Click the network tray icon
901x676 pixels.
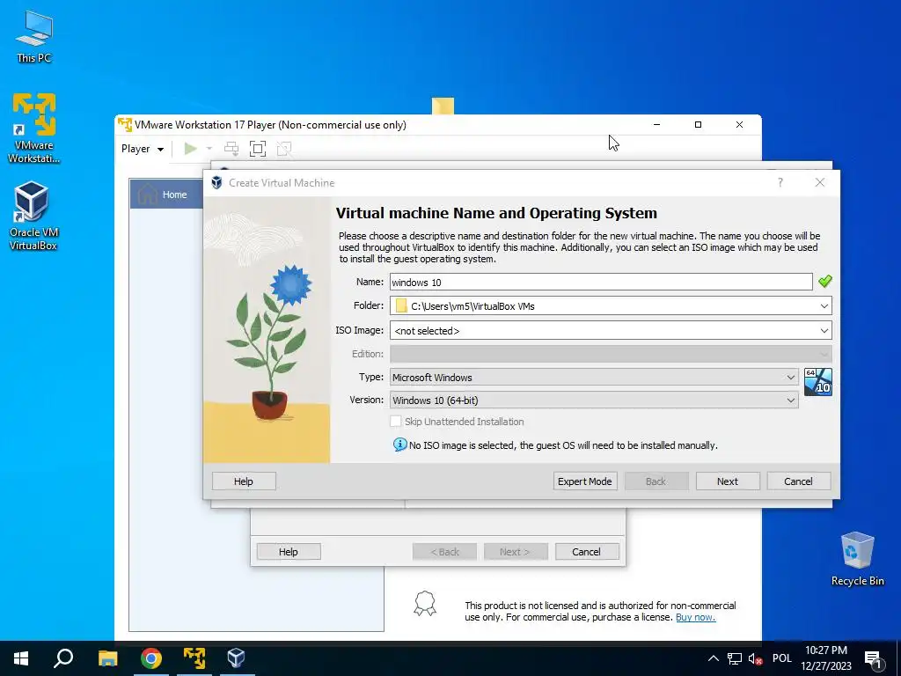(x=735, y=658)
